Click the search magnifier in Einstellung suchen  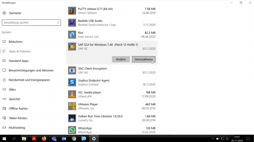click(x=58, y=23)
